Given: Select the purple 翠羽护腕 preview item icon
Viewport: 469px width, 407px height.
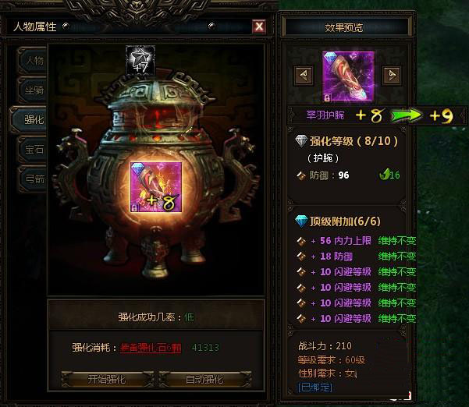Looking at the screenshot, I should [348, 76].
